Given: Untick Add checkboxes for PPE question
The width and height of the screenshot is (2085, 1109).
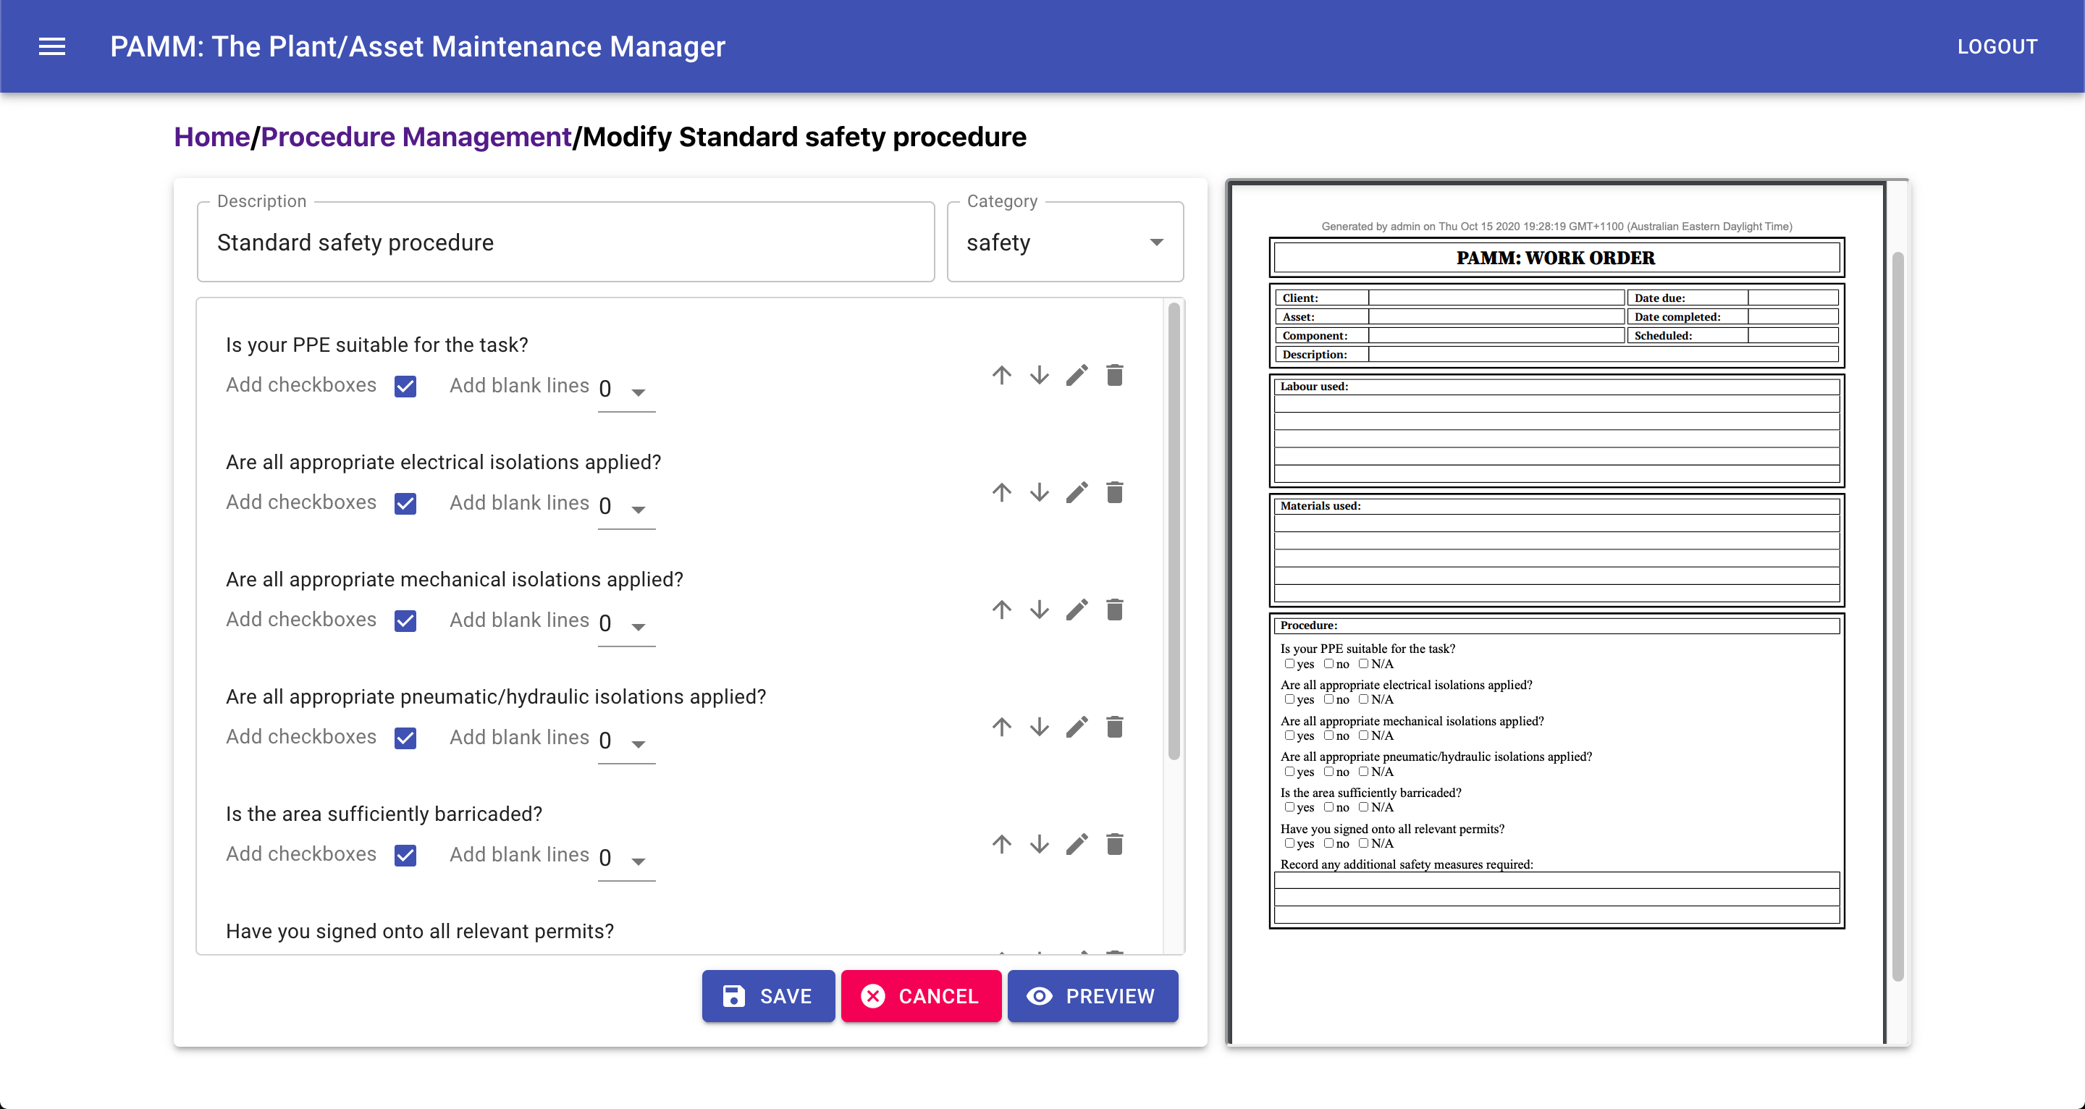Looking at the screenshot, I should tap(405, 386).
